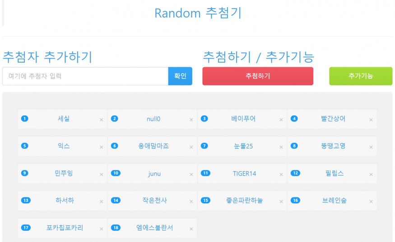395x242 pixels.
Task: Select the 포카칩포카리 entry name
Action: [65, 228]
